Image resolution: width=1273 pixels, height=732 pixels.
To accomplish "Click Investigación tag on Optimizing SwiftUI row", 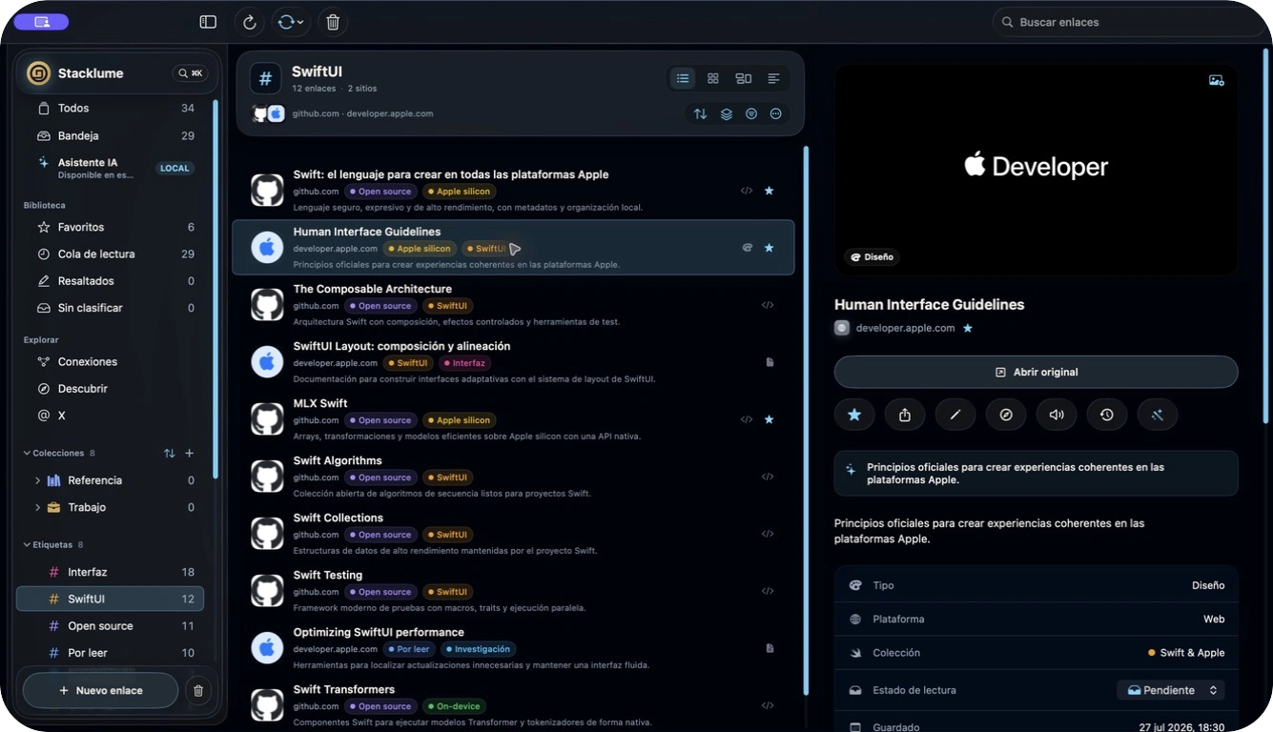I will pyautogui.click(x=478, y=649).
